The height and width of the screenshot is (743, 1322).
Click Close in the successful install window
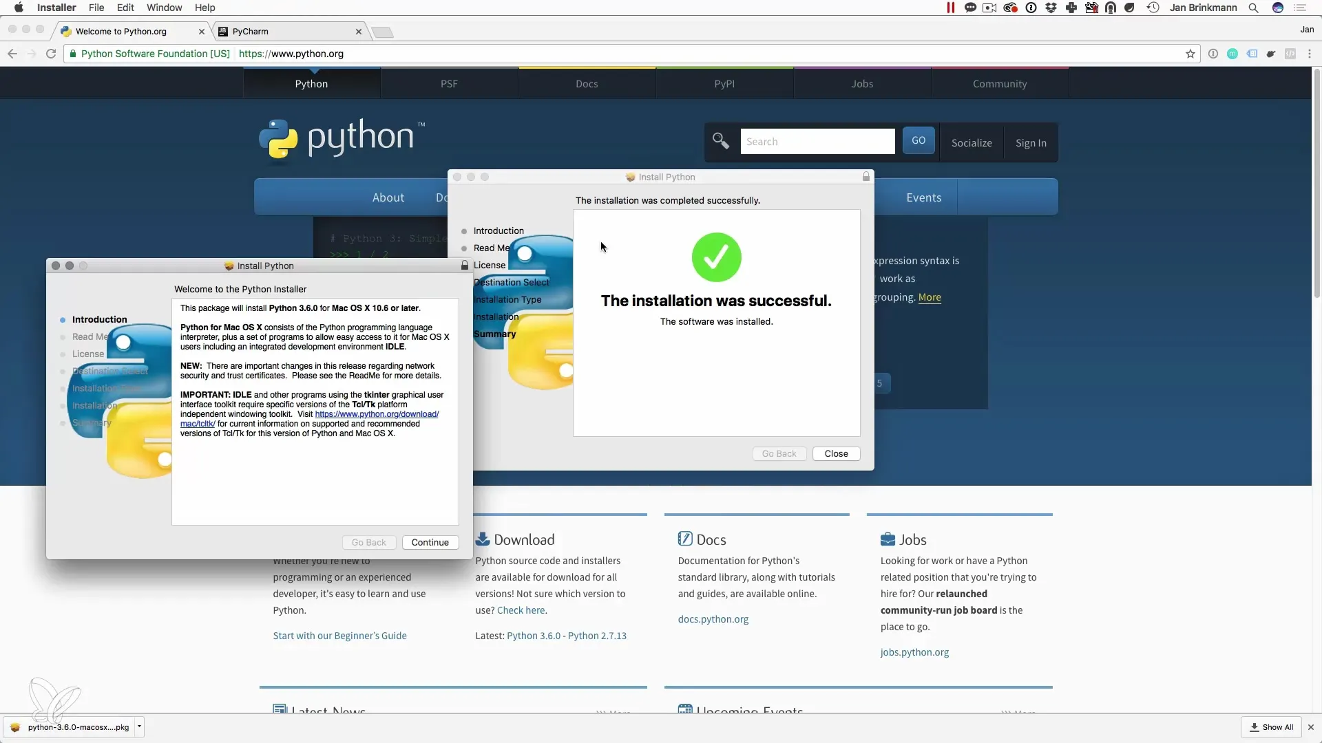point(836,453)
